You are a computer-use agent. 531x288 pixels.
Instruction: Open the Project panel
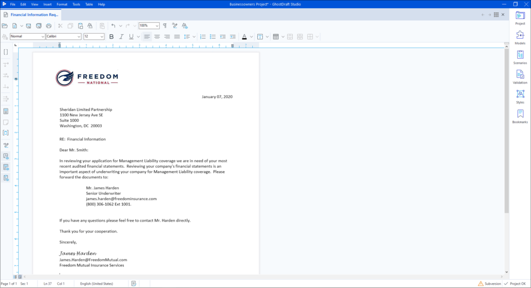click(520, 18)
